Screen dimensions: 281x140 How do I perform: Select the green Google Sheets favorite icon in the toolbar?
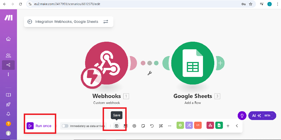219,125
